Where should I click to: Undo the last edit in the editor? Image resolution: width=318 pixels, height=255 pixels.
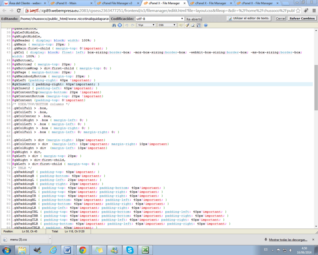[x=127, y=25]
